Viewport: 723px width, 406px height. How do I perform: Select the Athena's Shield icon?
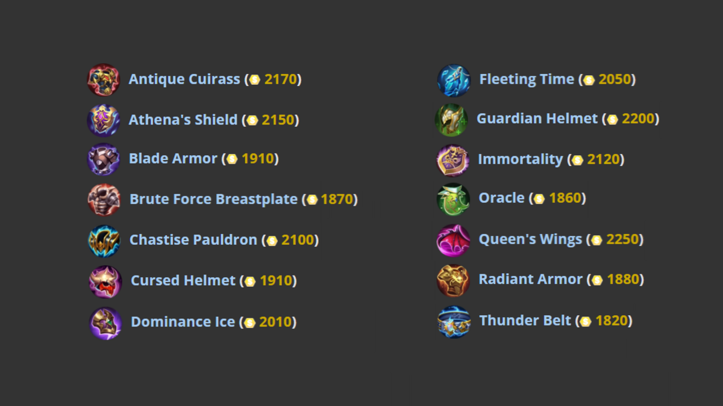104,120
